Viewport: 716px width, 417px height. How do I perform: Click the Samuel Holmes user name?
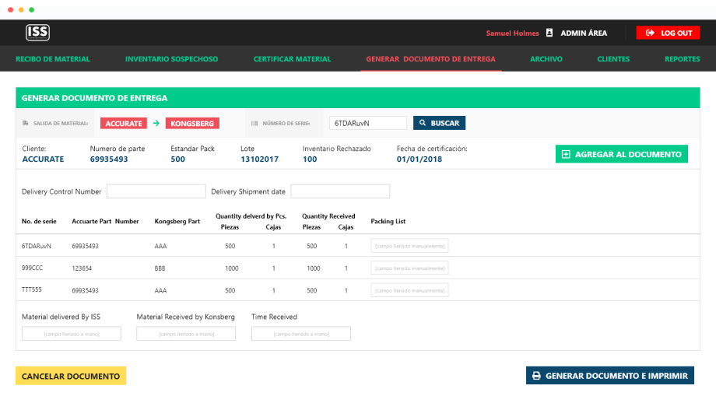[x=512, y=33]
